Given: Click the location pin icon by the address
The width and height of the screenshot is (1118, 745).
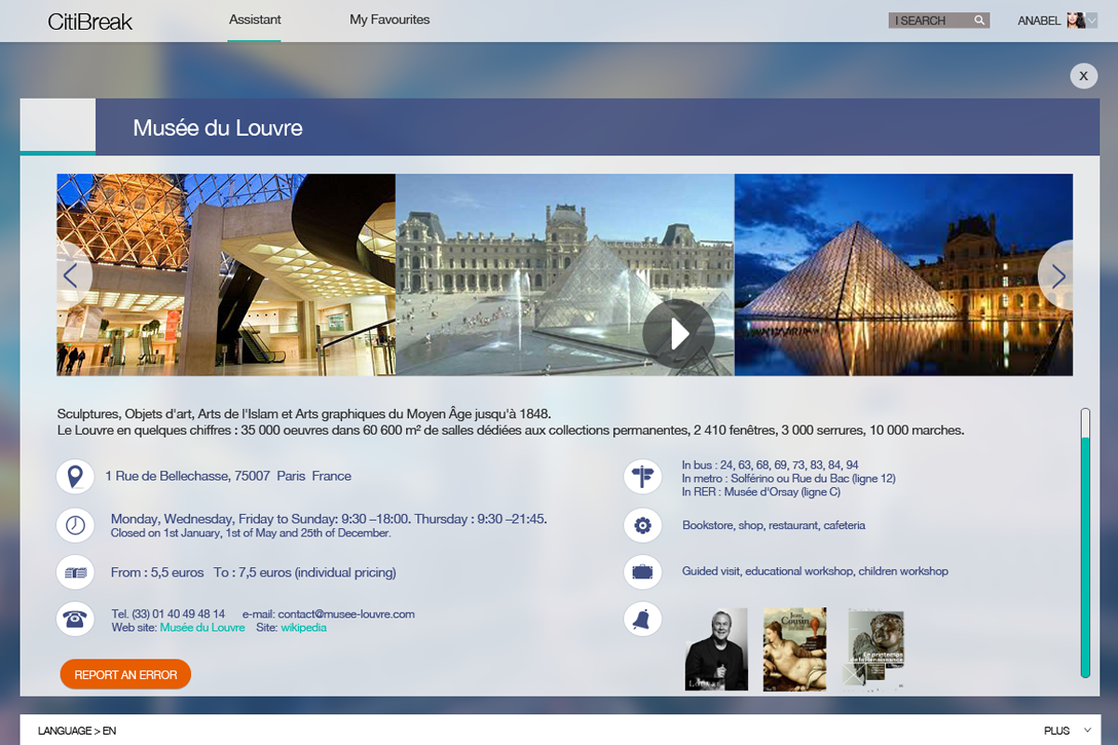Looking at the screenshot, I should [75, 477].
